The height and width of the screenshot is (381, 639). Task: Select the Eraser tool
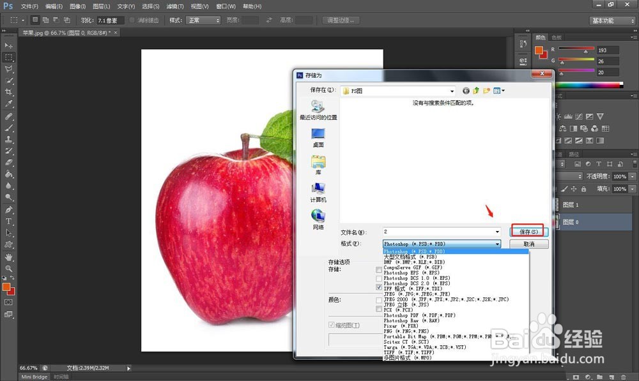(8, 162)
